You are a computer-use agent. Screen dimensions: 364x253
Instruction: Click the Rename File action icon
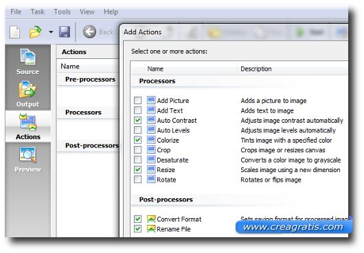151,229
